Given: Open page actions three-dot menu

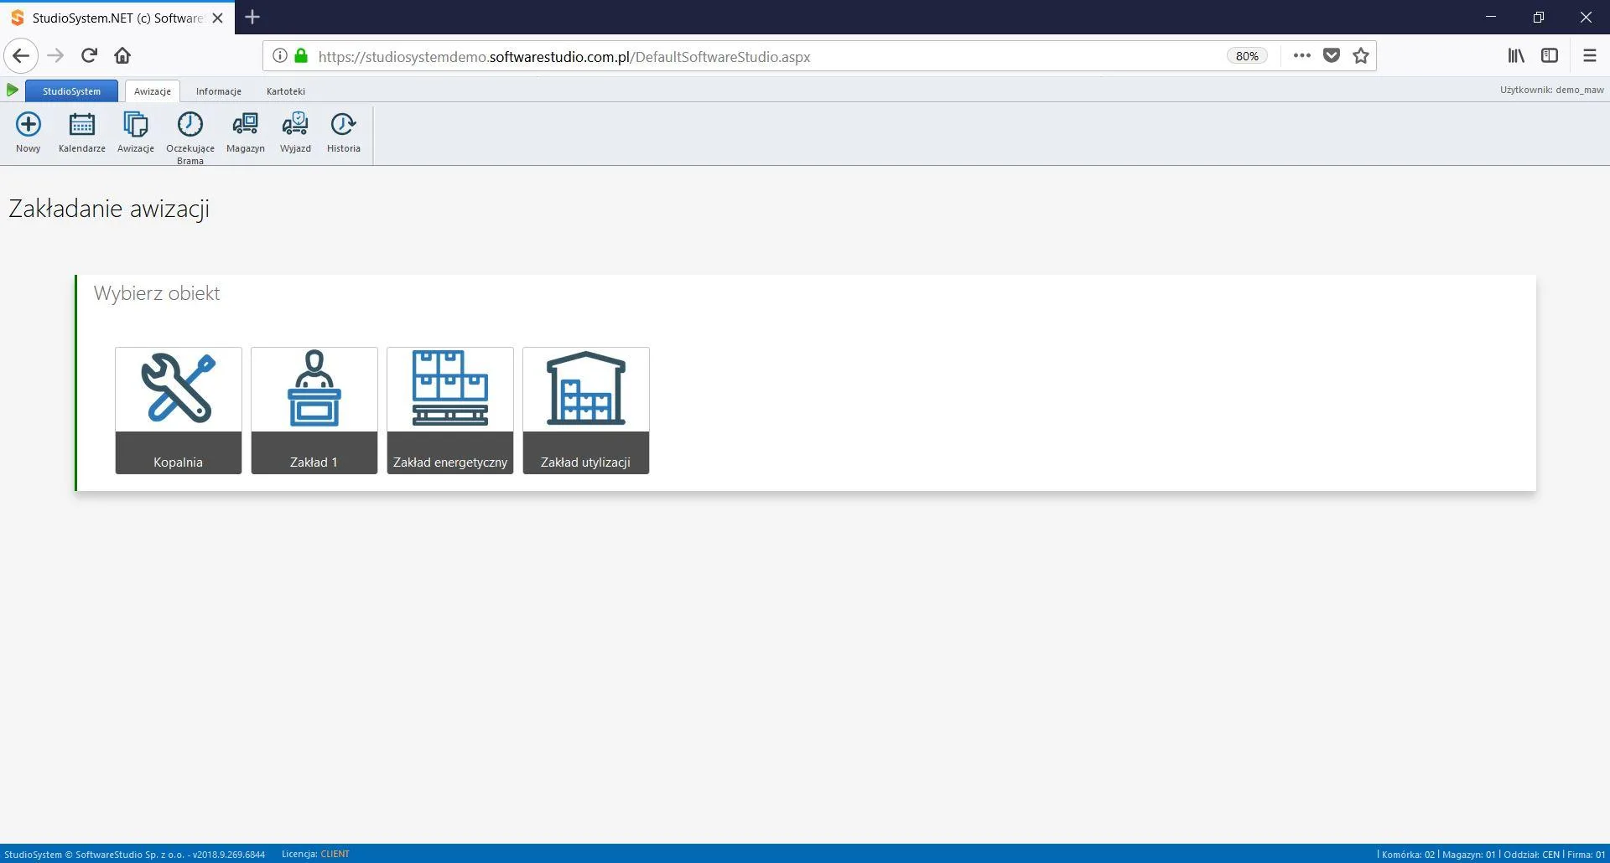Looking at the screenshot, I should [x=1301, y=56].
